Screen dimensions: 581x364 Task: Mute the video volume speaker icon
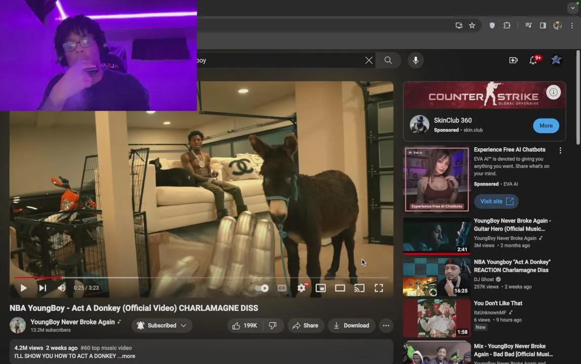point(62,288)
